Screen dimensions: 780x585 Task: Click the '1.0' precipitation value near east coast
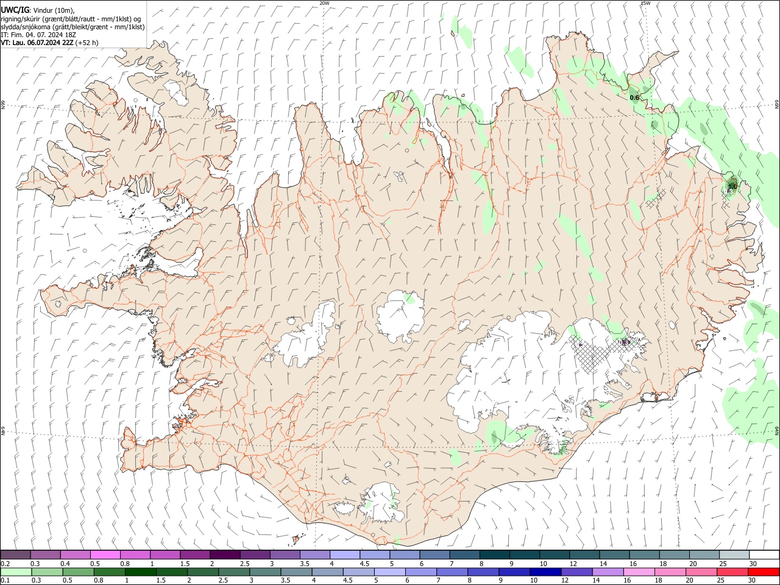(732, 186)
